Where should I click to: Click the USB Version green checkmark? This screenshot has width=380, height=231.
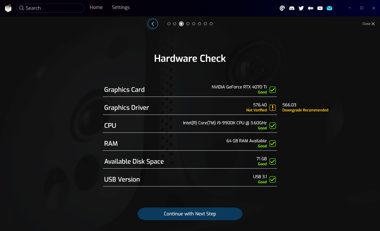(x=273, y=180)
